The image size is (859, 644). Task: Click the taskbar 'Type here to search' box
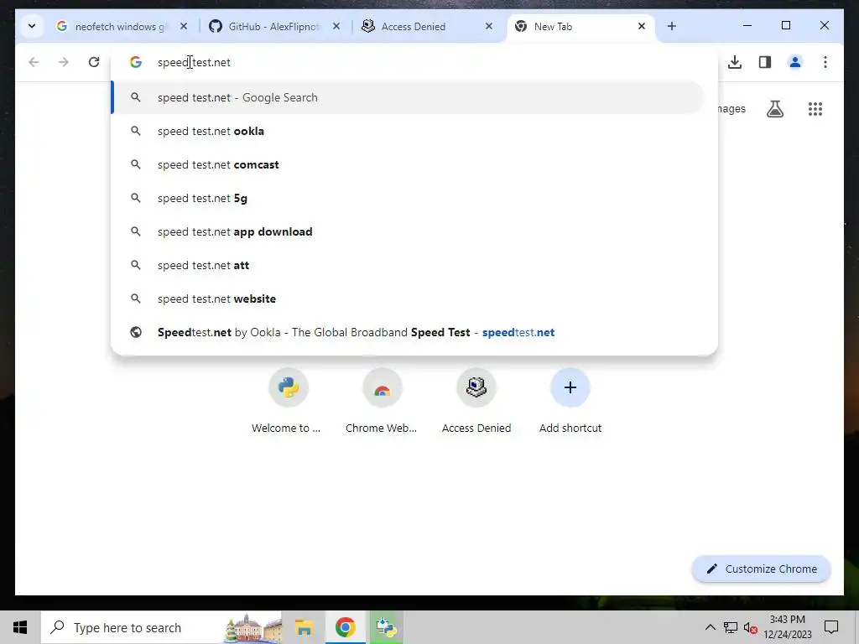[162, 627]
